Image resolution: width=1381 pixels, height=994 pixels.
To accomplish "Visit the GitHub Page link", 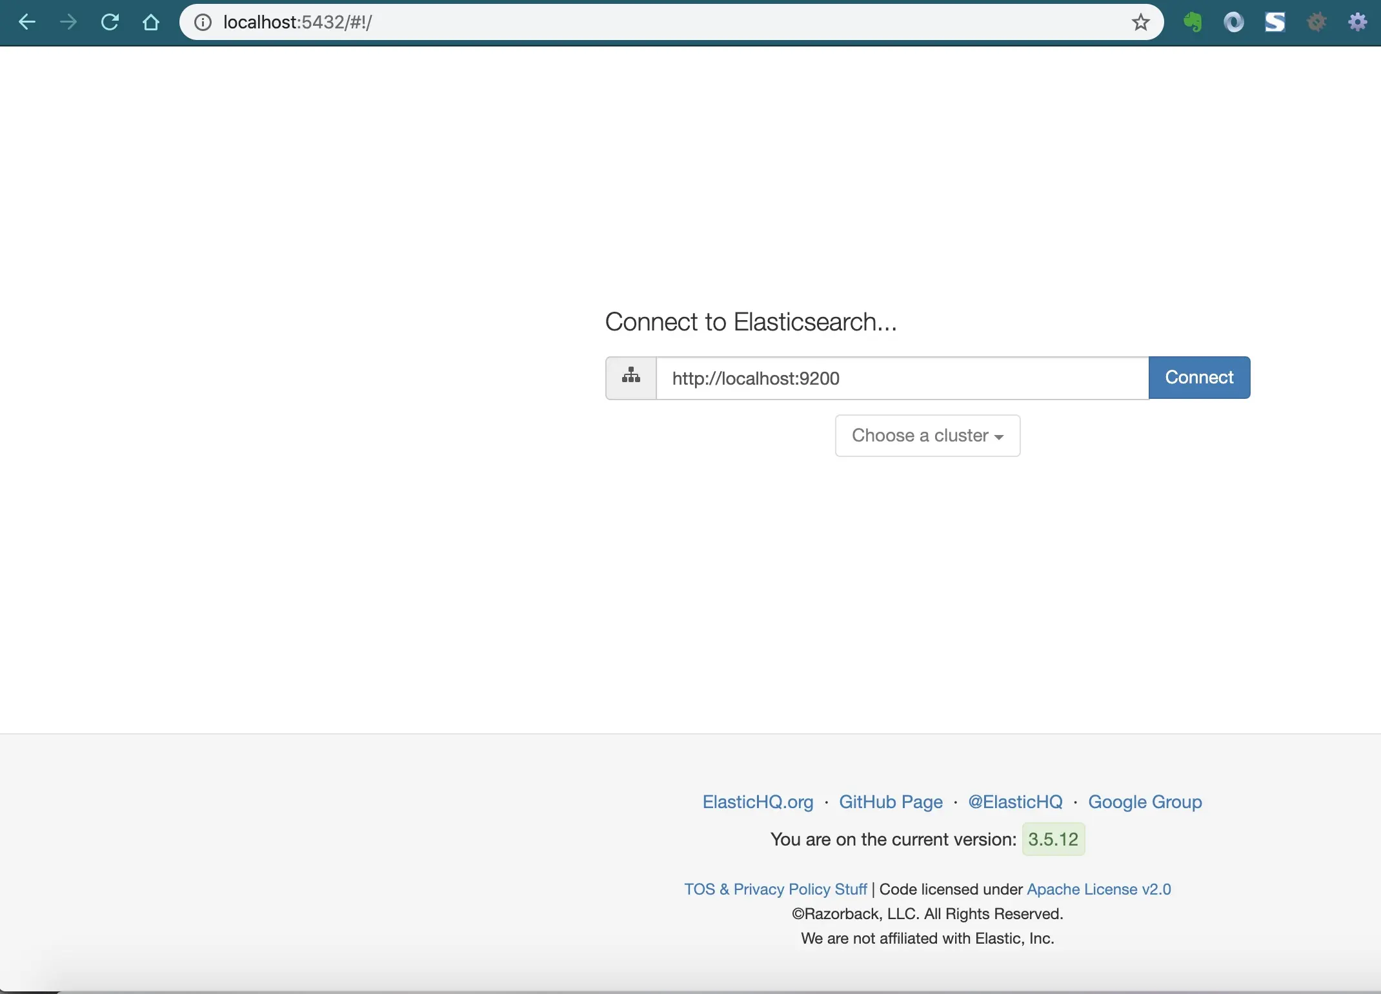I will (891, 802).
